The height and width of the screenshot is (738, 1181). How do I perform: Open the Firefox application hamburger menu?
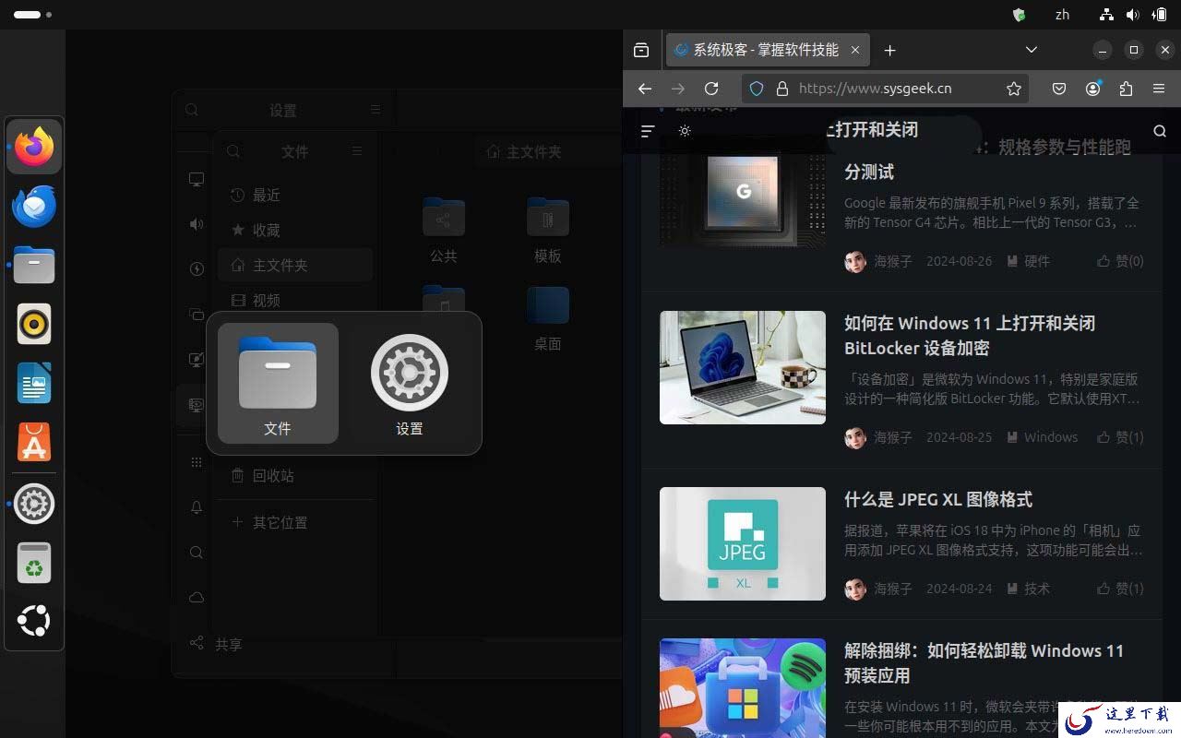(1159, 89)
